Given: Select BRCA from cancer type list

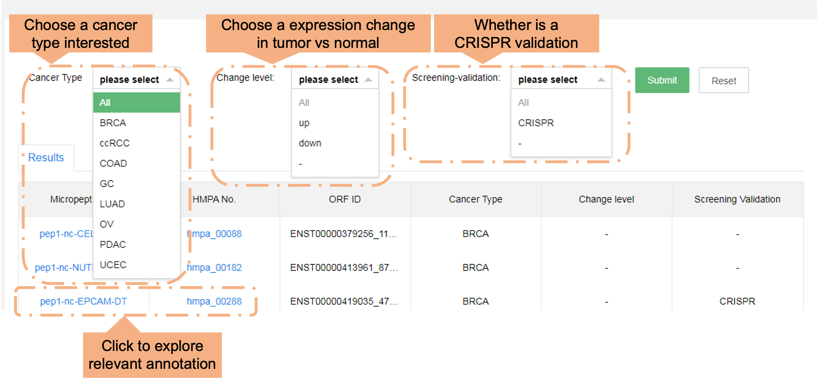Looking at the screenshot, I should tap(113, 123).
